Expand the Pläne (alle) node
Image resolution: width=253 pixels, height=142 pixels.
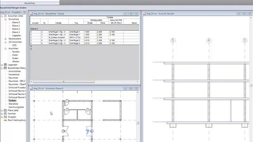click(x=2, y=110)
